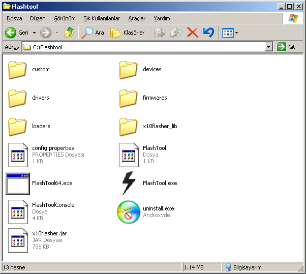Open the Araçlar menu
The width and height of the screenshot is (306, 274).
point(137,18)
